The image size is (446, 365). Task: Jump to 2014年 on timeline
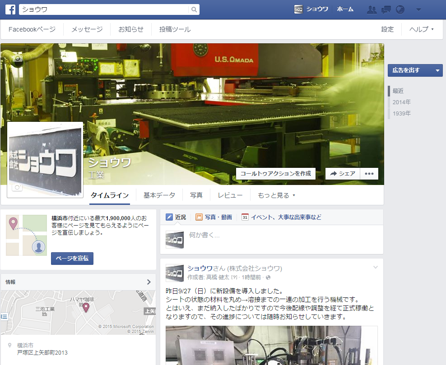point(402,102)
